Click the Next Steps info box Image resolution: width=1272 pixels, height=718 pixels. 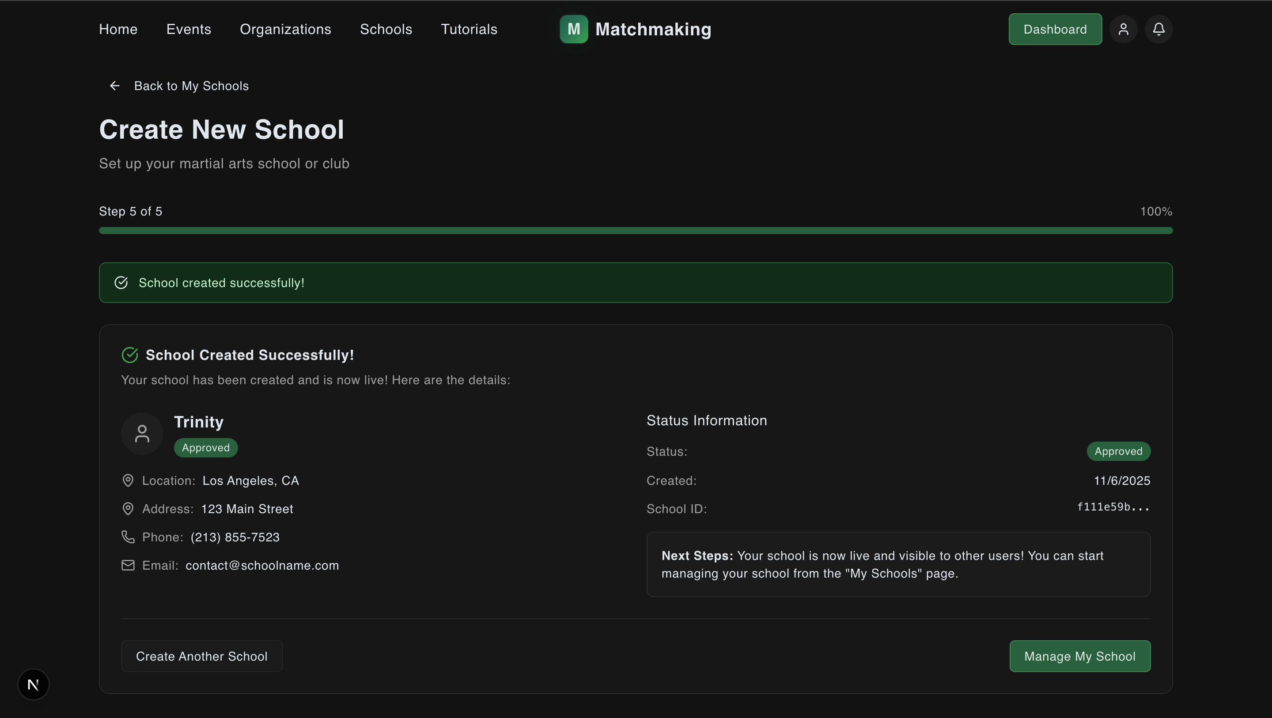[899, 564]
